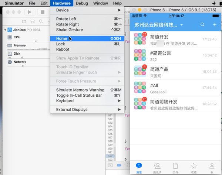Toggle In-Call Status Bar menu item
Screen dimensions: 222x175
pos(87,96)
